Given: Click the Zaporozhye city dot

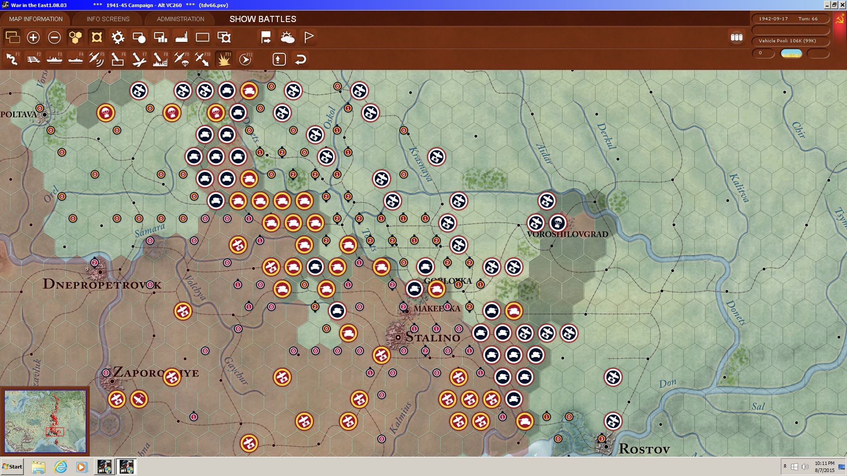Looking at the screenshot, I should [x=112, y=381].
